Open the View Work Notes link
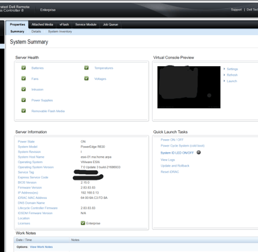The height and width of the screenshot is (252, 258). coord(41,247)
